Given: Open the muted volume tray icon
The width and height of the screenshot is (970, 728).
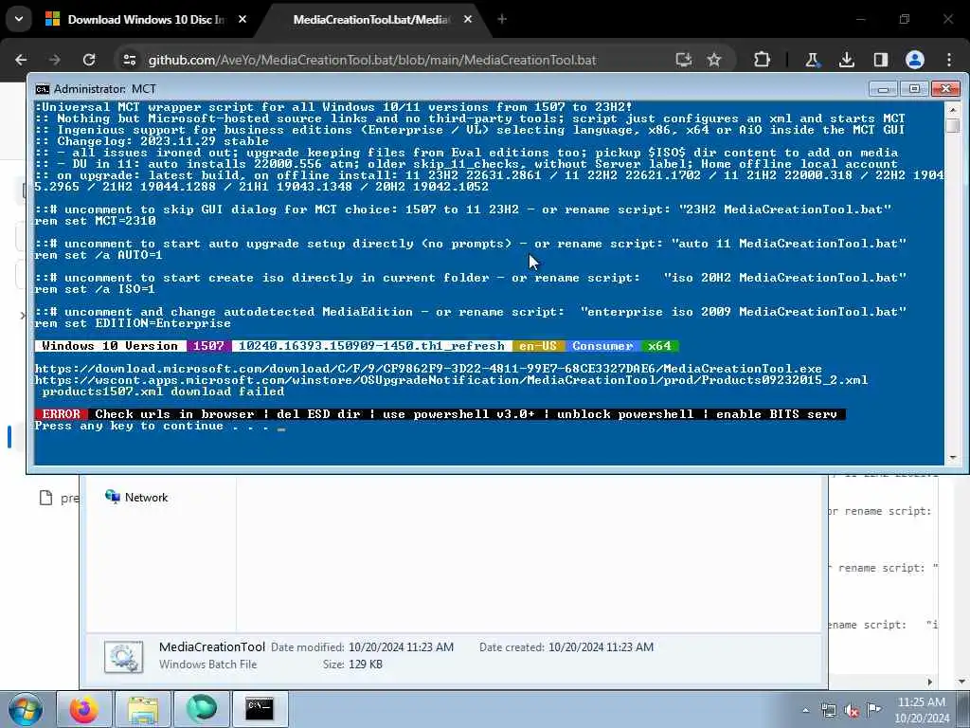Looking at the screenshot, I should point(852,711).
